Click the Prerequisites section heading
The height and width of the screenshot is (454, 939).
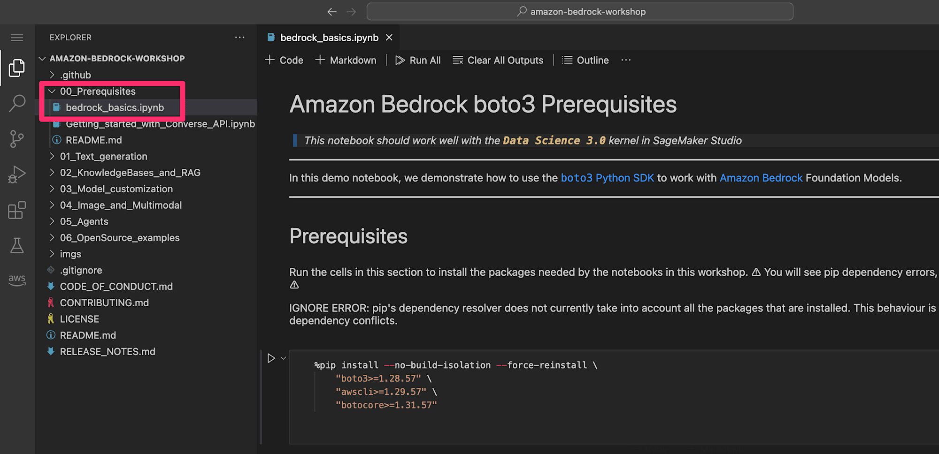[348, 236]
